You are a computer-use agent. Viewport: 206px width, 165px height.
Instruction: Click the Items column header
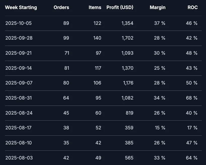coord(95,8)
